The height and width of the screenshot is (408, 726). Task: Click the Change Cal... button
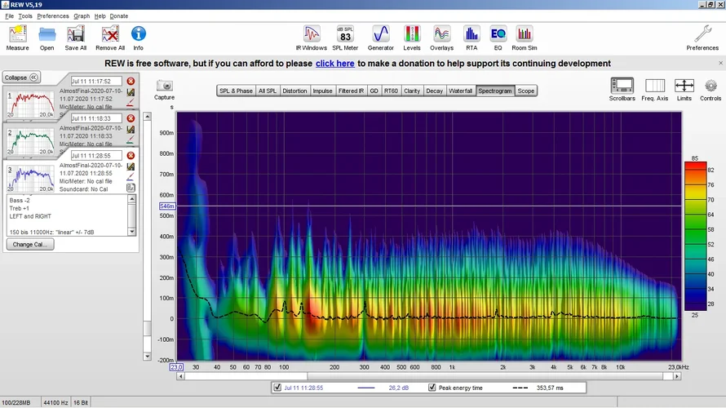[x=29, y=244]
